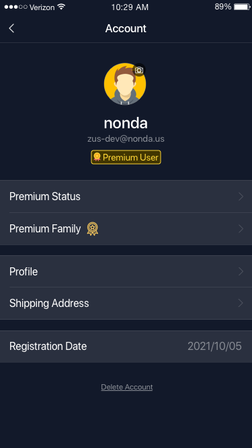
Task: Tap the Shipping Address chevron arrow
Action: (x=241, y=303)
